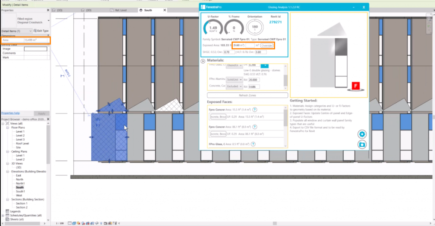Click the Comments property field
The image size is (435, 226).
tap(36, 53)
